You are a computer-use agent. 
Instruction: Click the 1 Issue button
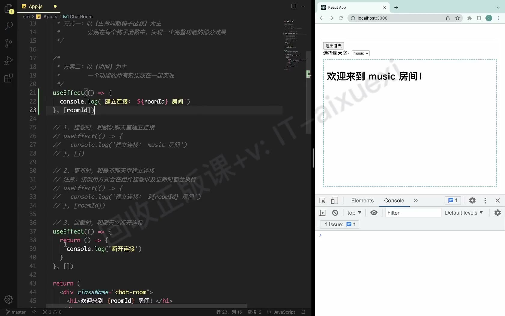(340, 225)
